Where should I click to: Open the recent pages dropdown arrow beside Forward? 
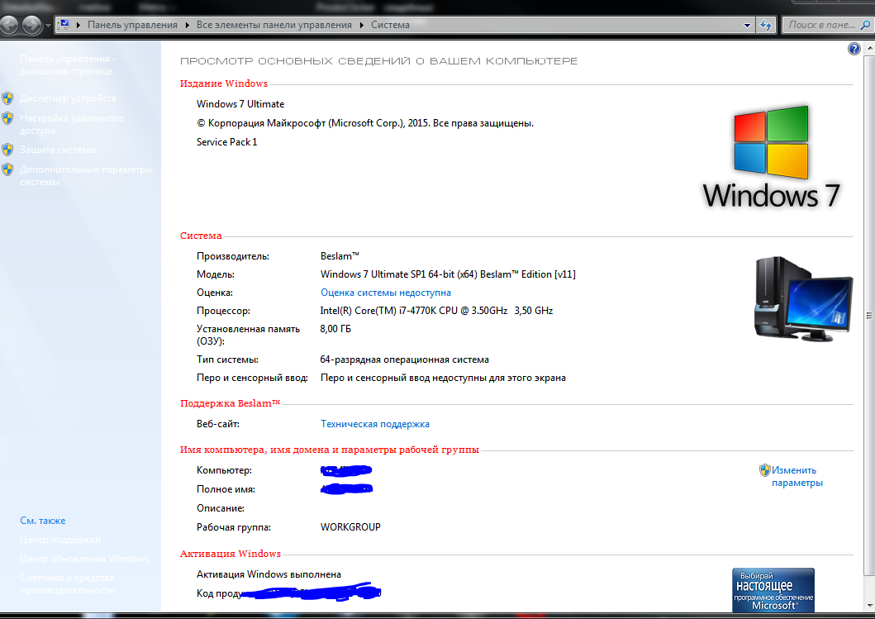[x=48, y=26]
